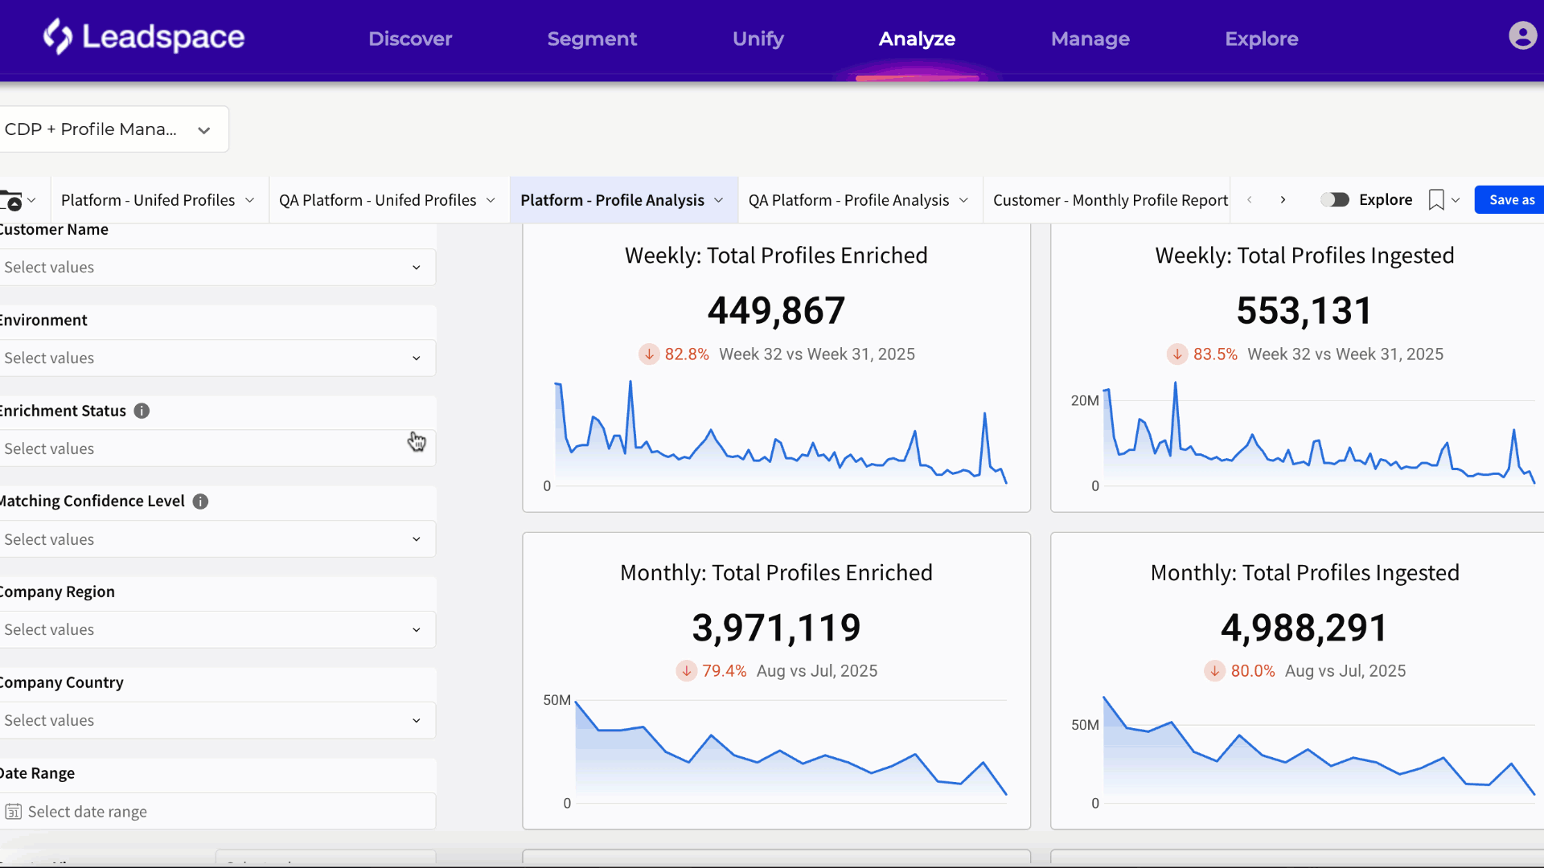Expand the Company Region dropdown
The image size is (1544, 868).
(217, 630)
